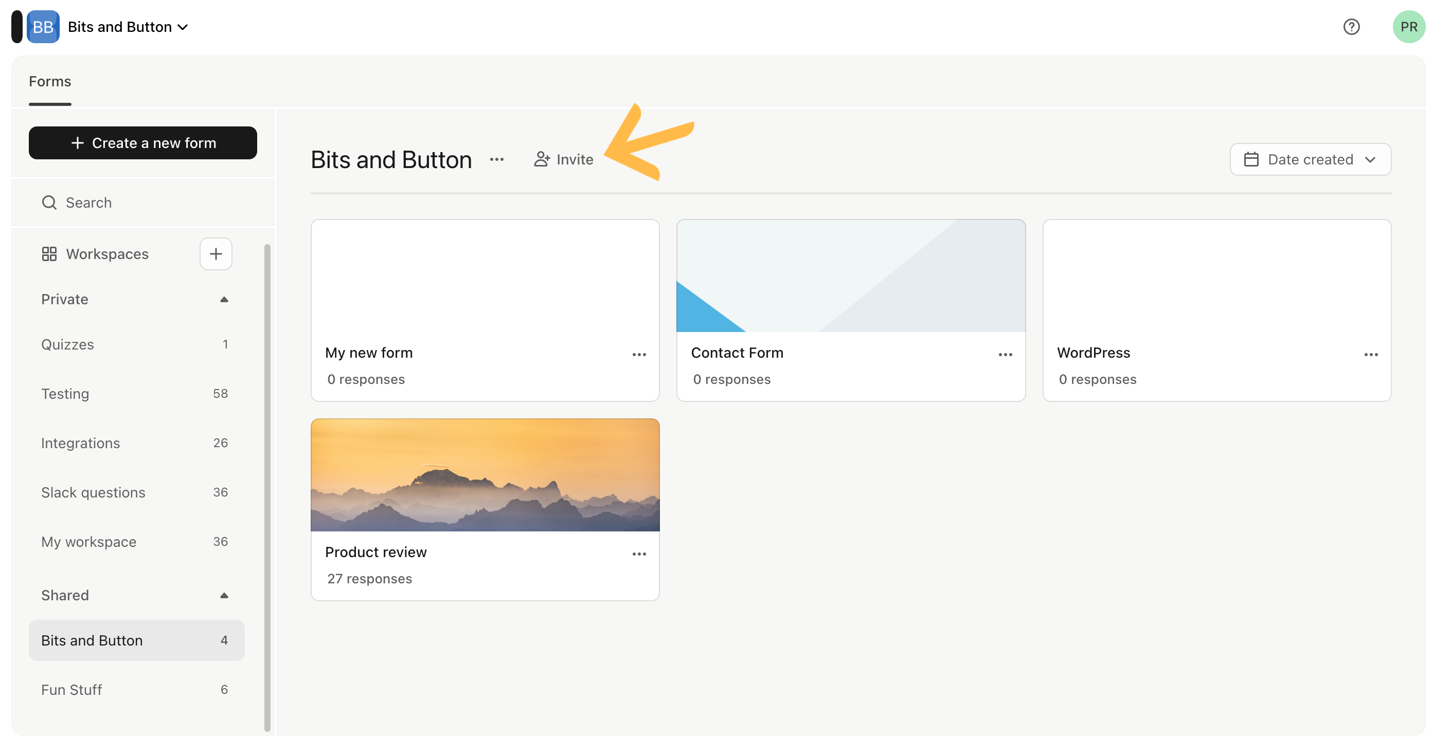Open Contact Form options menu

pos(1005,355)
